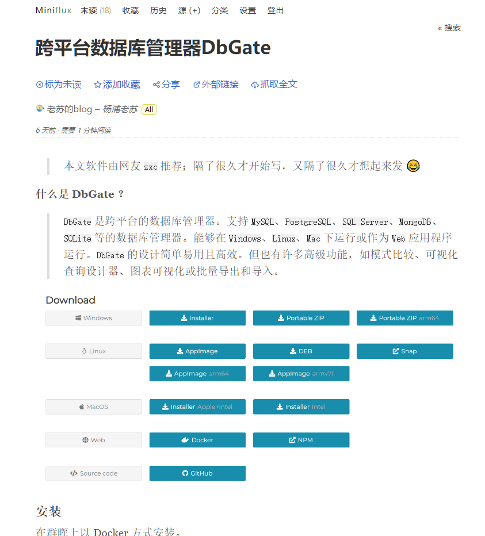Go to 未读 (18) unread menu
This screenshot has width=485, height=536.
(x=96, y=10)
